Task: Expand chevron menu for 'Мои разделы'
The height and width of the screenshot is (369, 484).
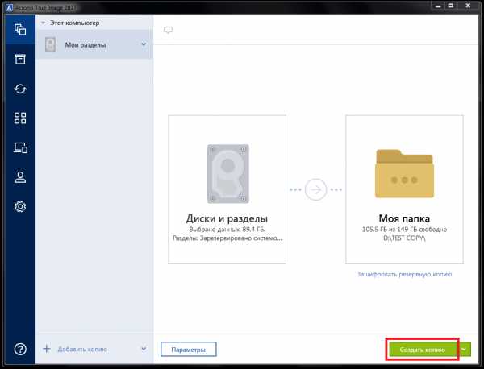Action: click(x=144, y=44)
